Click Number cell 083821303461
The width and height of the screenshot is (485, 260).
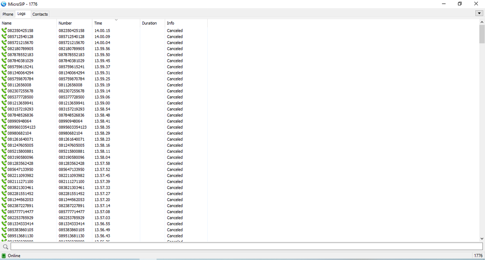click(x=72, y=188)
